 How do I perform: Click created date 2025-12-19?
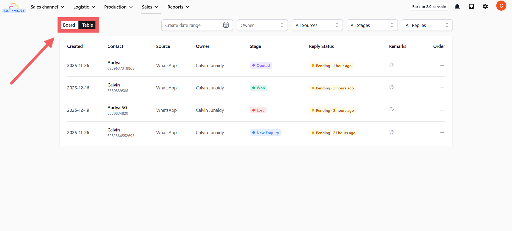click(78, 110)
